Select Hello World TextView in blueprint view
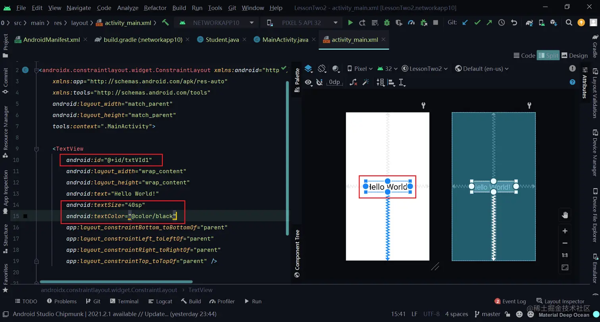Screen dimensions: 600x322 [x=494, y=187]
